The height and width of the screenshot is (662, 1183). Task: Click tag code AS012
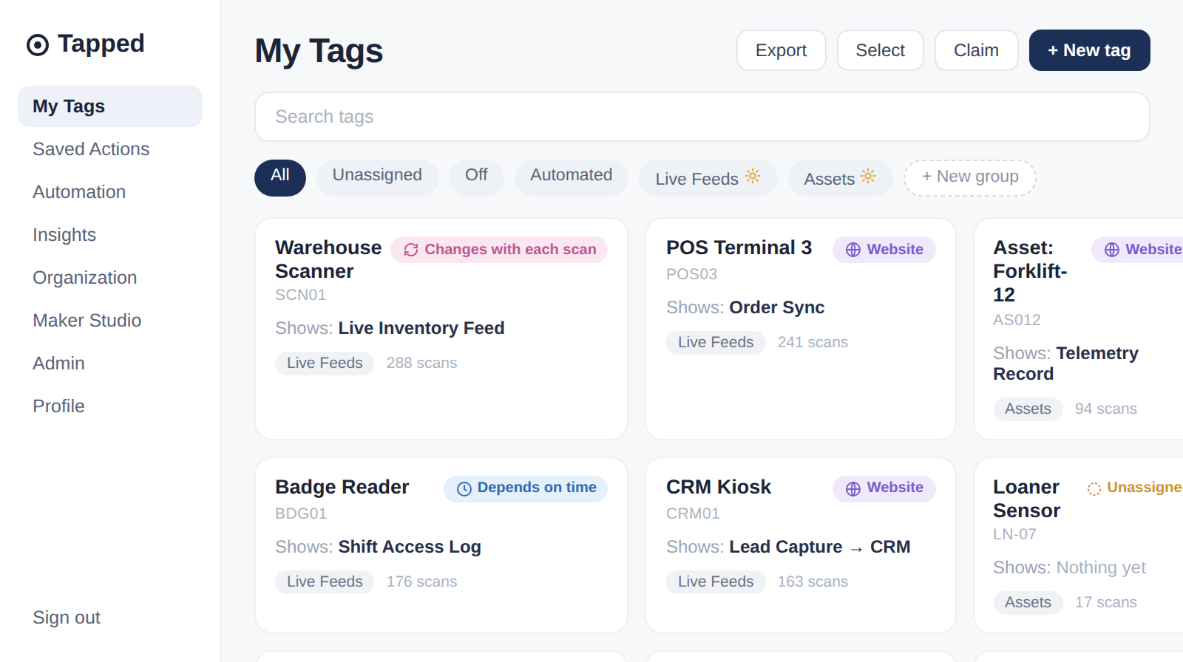pos(1017,320)
